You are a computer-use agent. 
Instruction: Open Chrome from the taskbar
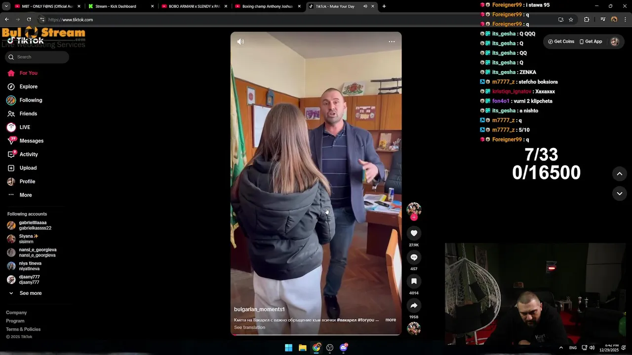point(316,348)
